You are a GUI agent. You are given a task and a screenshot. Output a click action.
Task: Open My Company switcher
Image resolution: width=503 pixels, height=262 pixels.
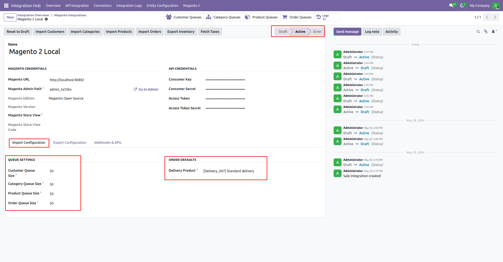(x=480, y=5)
